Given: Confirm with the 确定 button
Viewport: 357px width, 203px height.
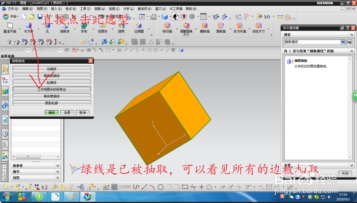Looking at the screenshot, I should tap(51, 113).
